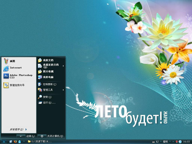This screenshot has width=192, height=144.
Task: Open QQ penguin icon in quick launch
Action: (x=20, y=141)
